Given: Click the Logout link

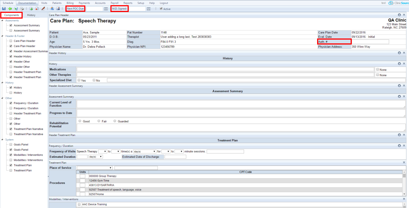Looking at the screenshot, I should point(164,3).
